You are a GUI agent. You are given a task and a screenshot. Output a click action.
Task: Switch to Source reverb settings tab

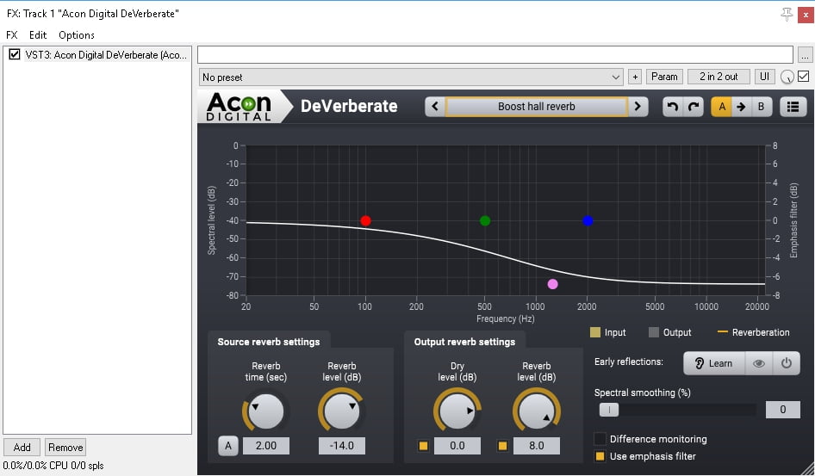click(269, 342)
